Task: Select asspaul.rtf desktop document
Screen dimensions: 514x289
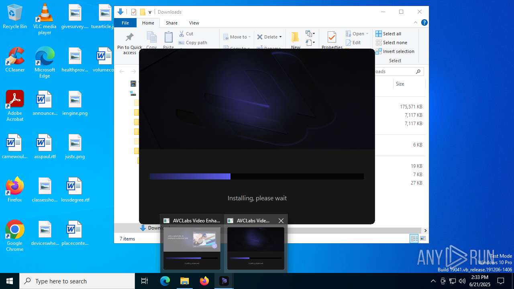Action: pyautogui.click(x=45, y=147)
